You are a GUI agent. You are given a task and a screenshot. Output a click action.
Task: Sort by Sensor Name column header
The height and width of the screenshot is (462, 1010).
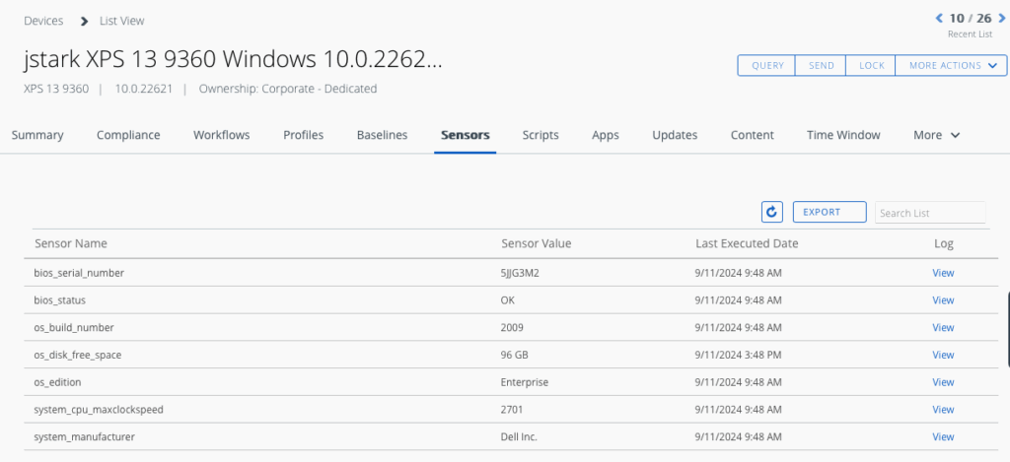pyautogui.click(x=71, y=243)
